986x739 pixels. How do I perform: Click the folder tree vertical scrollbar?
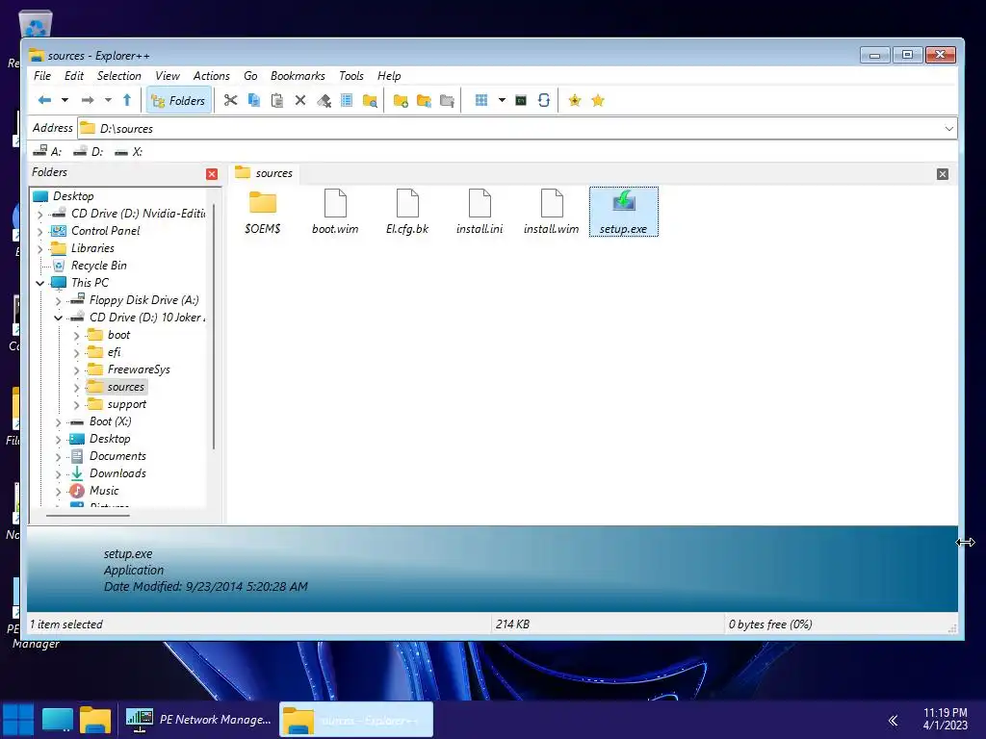[x=214, y=327]
